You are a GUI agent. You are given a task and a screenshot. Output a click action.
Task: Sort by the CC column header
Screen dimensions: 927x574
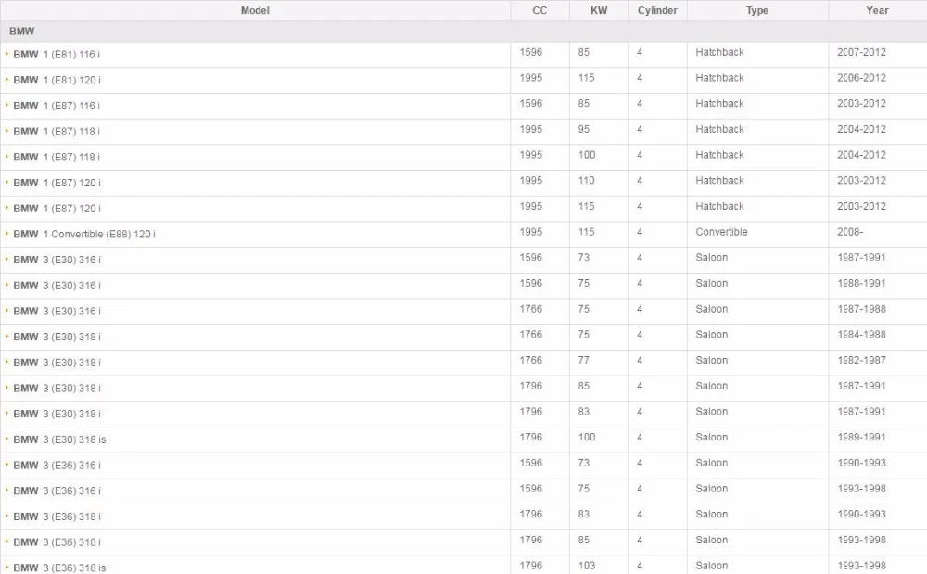point(540,10)
